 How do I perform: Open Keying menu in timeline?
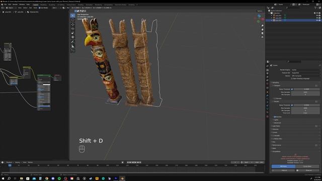(x=18, y=162)
